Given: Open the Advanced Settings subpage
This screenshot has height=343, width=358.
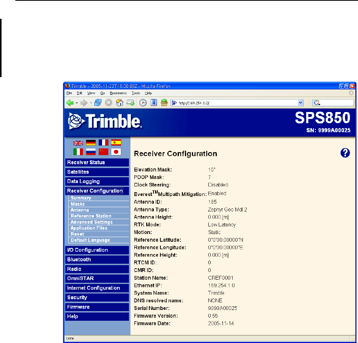Looking at the screenshot, I should coord(99,222).
